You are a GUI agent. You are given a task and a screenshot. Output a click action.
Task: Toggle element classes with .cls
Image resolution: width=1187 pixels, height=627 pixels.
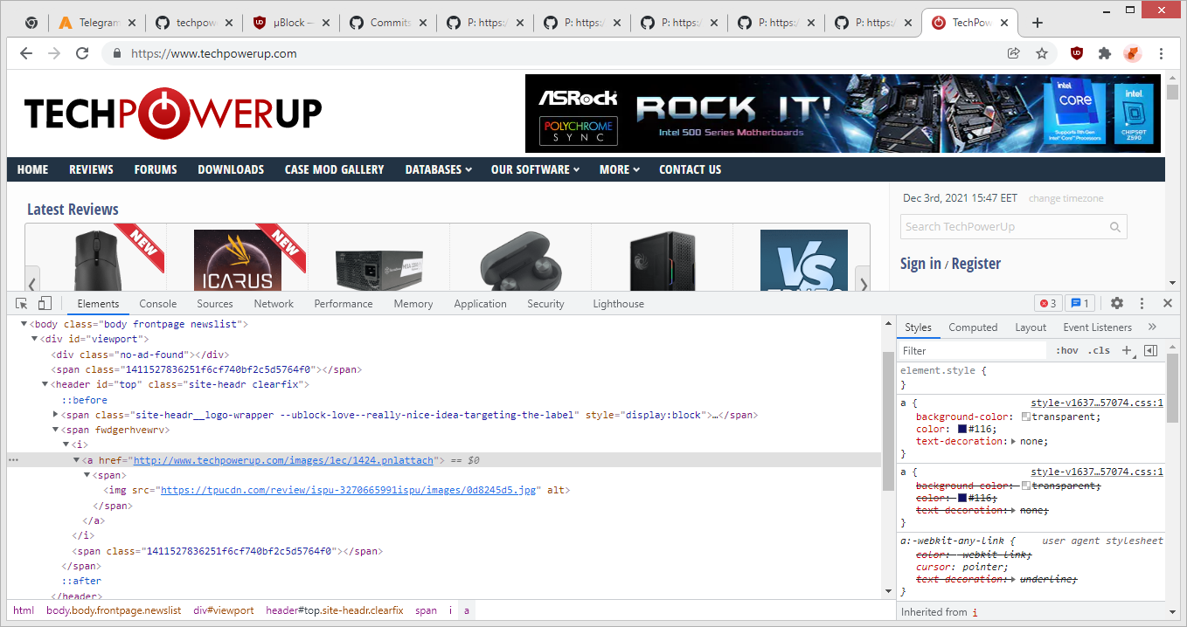[x=1098, y=350]
